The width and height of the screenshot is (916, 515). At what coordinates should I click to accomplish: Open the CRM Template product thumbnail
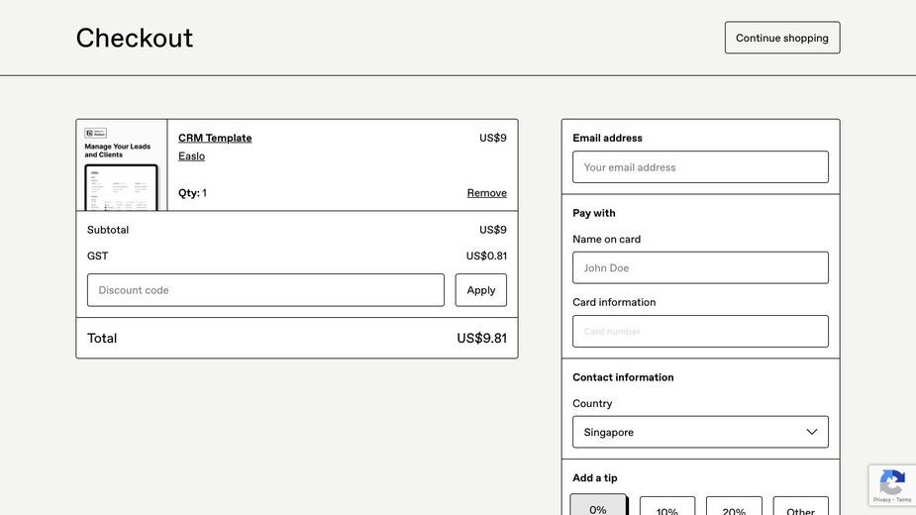[x=122, y=164]
